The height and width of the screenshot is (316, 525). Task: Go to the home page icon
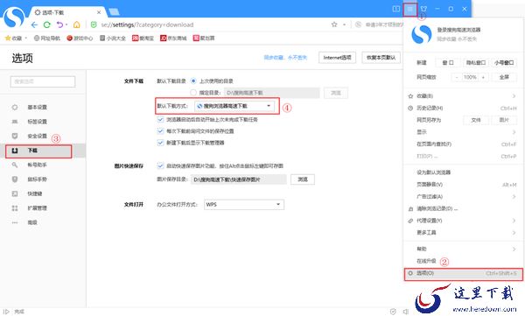tap(77, 25)
